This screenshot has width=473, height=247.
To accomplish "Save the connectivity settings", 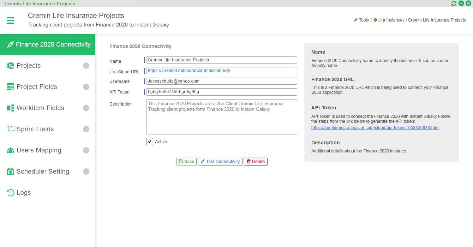I will point(186,162).
